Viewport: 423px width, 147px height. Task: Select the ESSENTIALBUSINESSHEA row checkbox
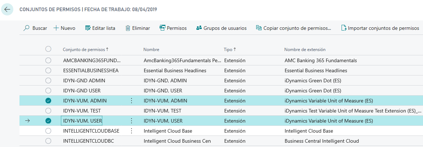tap(48, 70)
